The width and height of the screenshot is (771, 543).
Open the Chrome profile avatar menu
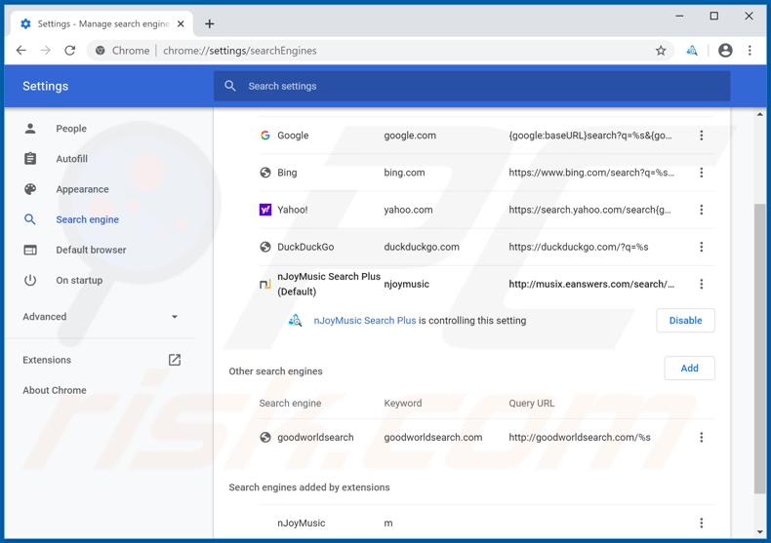click(x=725, y=50)
